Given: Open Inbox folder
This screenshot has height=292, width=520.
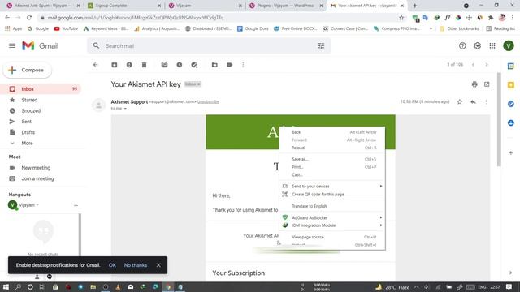Looking at the screenshot, I should [x=41, y=89].
